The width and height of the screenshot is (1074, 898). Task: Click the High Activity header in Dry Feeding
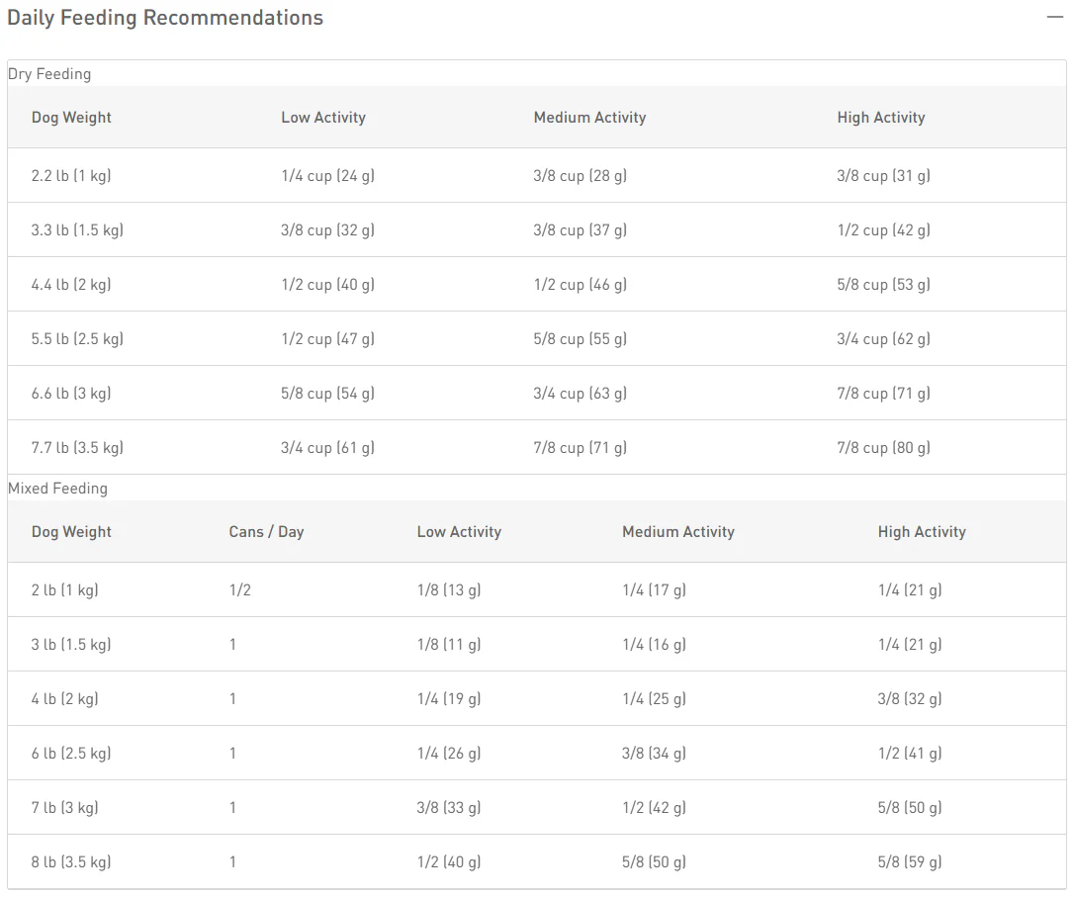click(881, 117)
